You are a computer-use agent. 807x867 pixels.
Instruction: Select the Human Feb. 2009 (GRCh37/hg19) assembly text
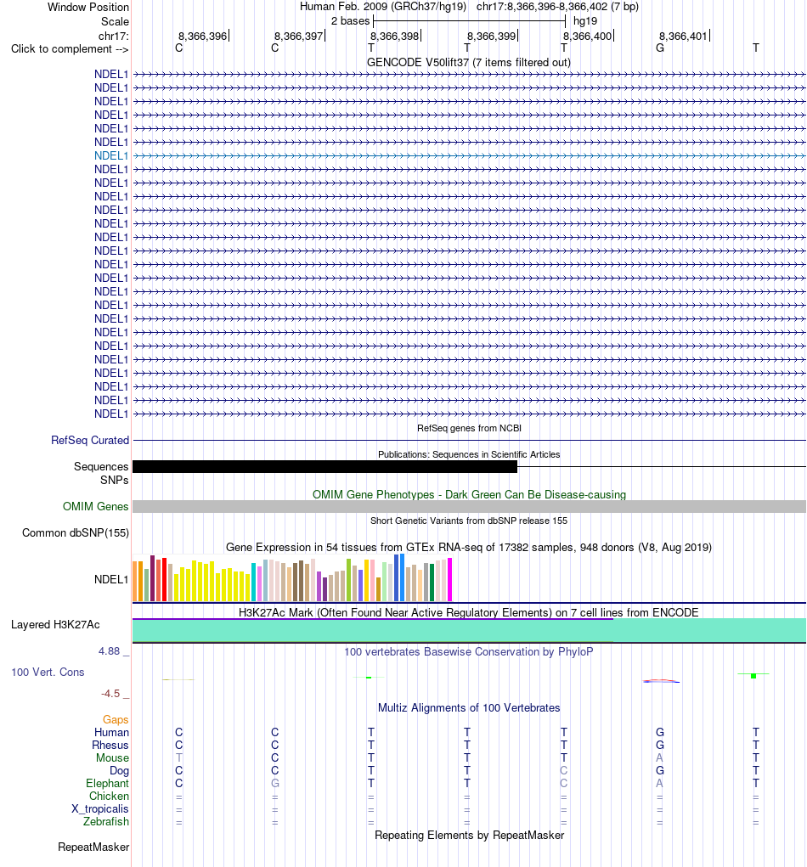click(x=383, y=7)
